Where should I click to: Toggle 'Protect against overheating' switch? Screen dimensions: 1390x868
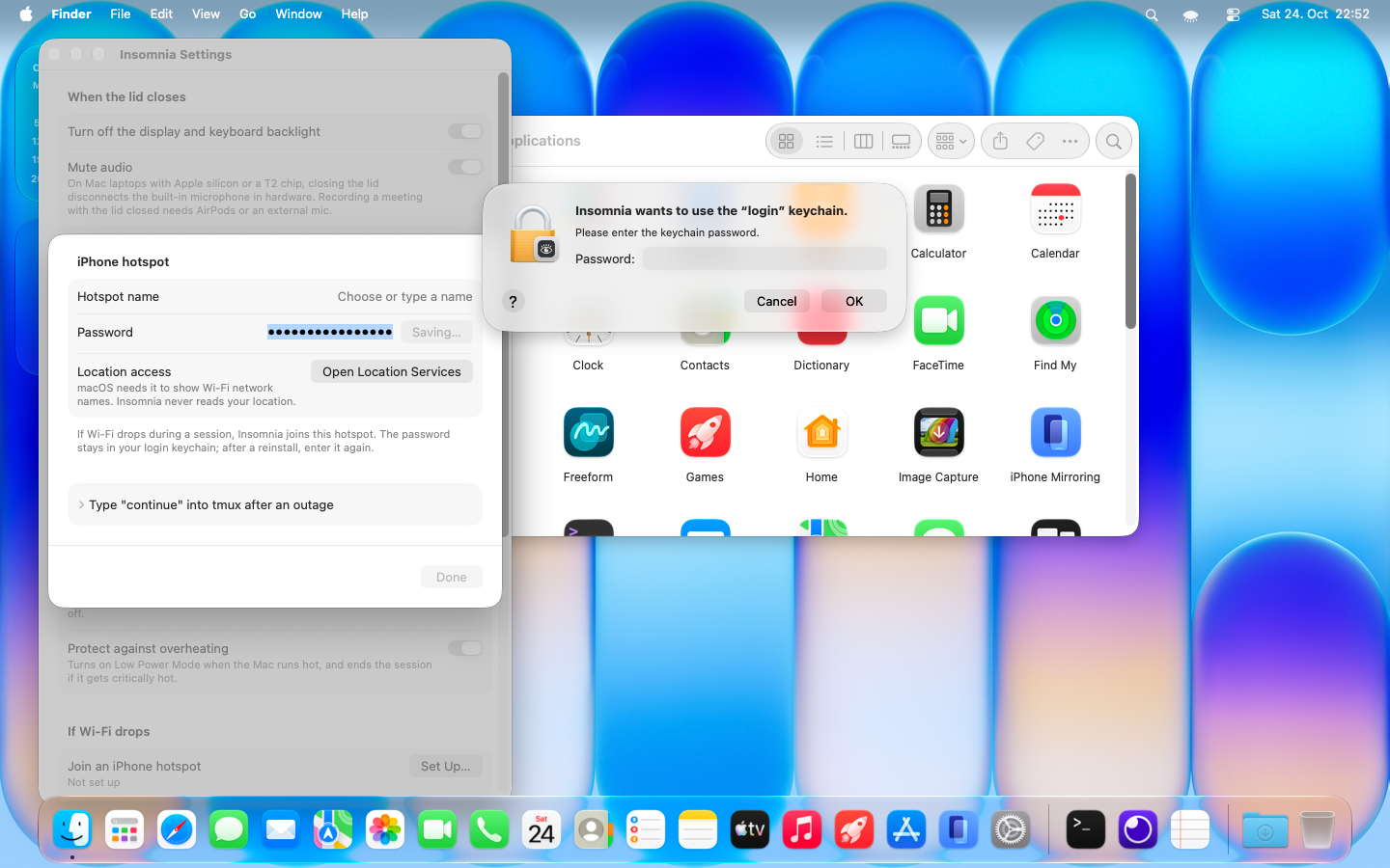point(465,648)
